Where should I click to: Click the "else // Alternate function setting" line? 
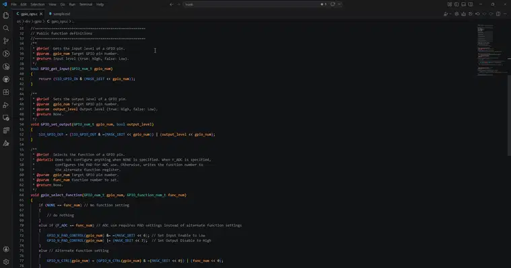[x=73, y=251]
